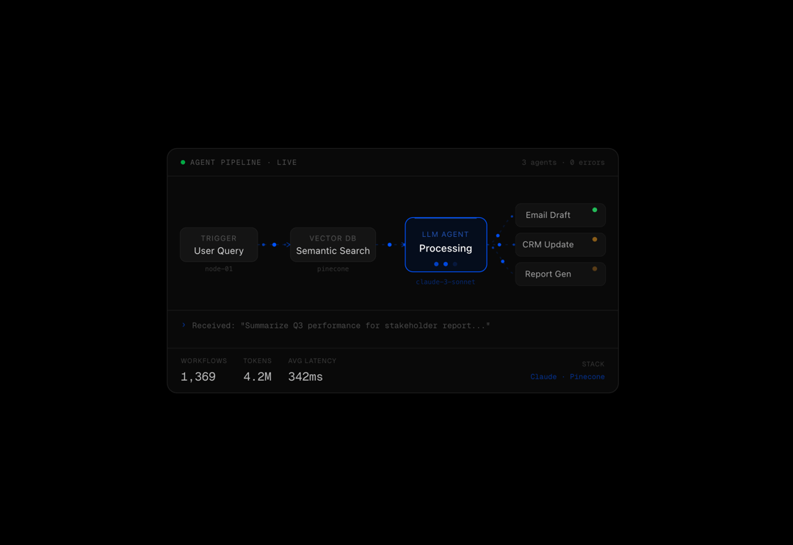
Task: Click the 'node-01' label under User Query
Action: coord(219,268)
